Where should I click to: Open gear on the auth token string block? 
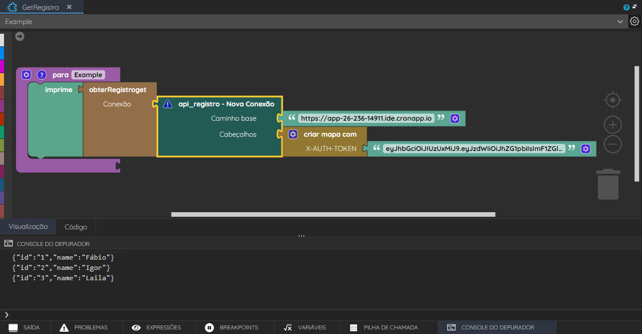(x=586, y=149)
